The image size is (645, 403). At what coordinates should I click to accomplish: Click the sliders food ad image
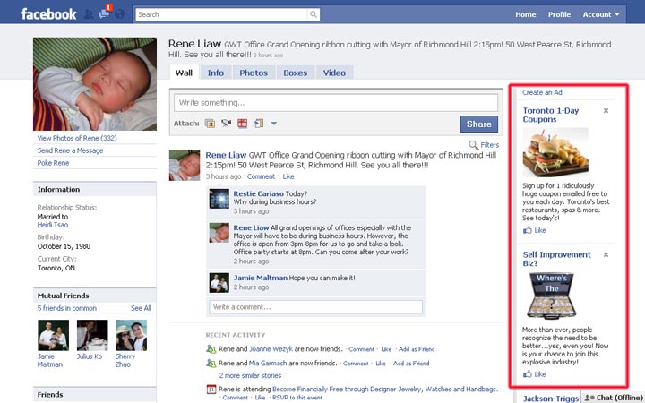[x=555, y=152]
